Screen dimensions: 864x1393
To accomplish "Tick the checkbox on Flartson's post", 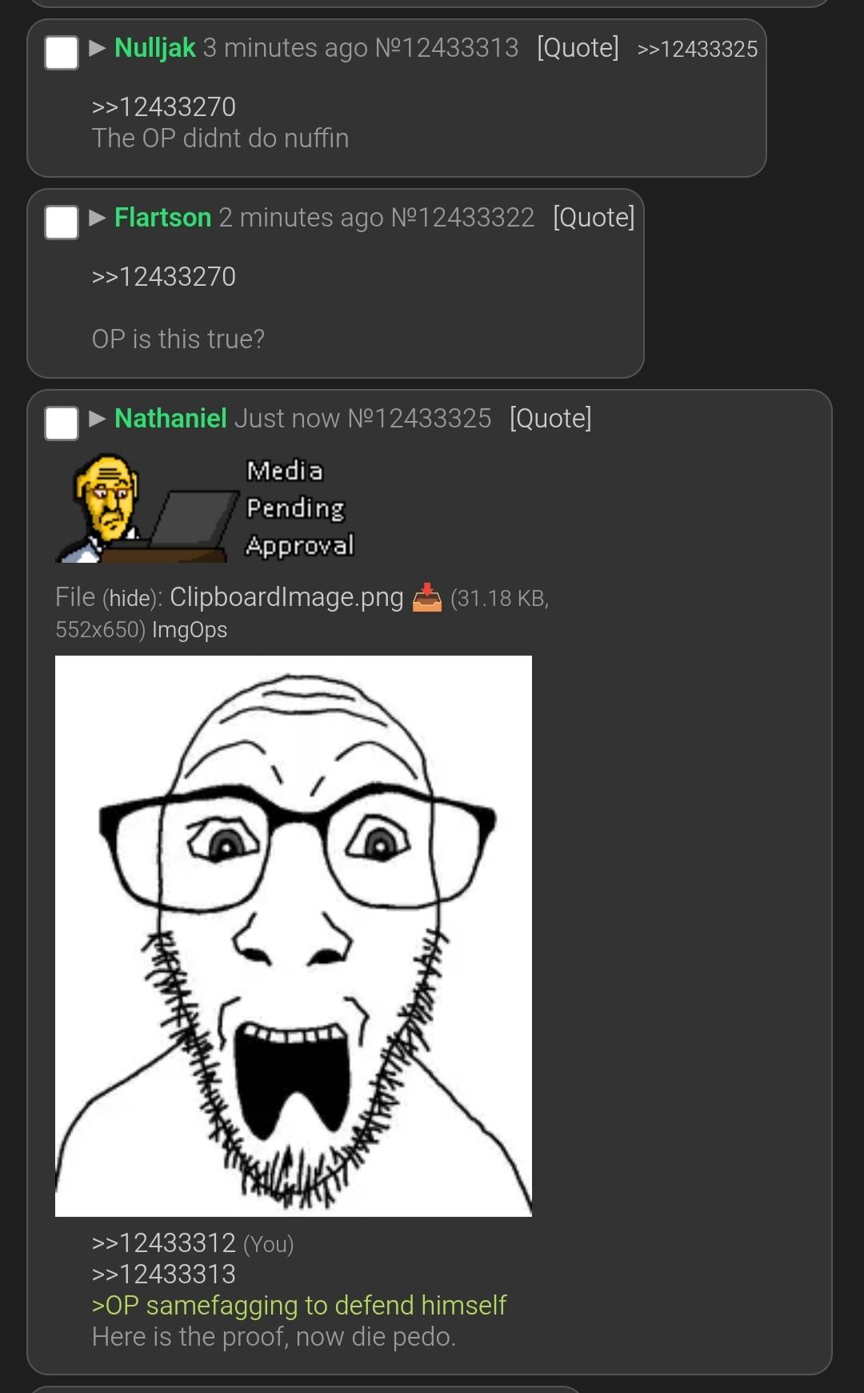I will click(62, 222).
